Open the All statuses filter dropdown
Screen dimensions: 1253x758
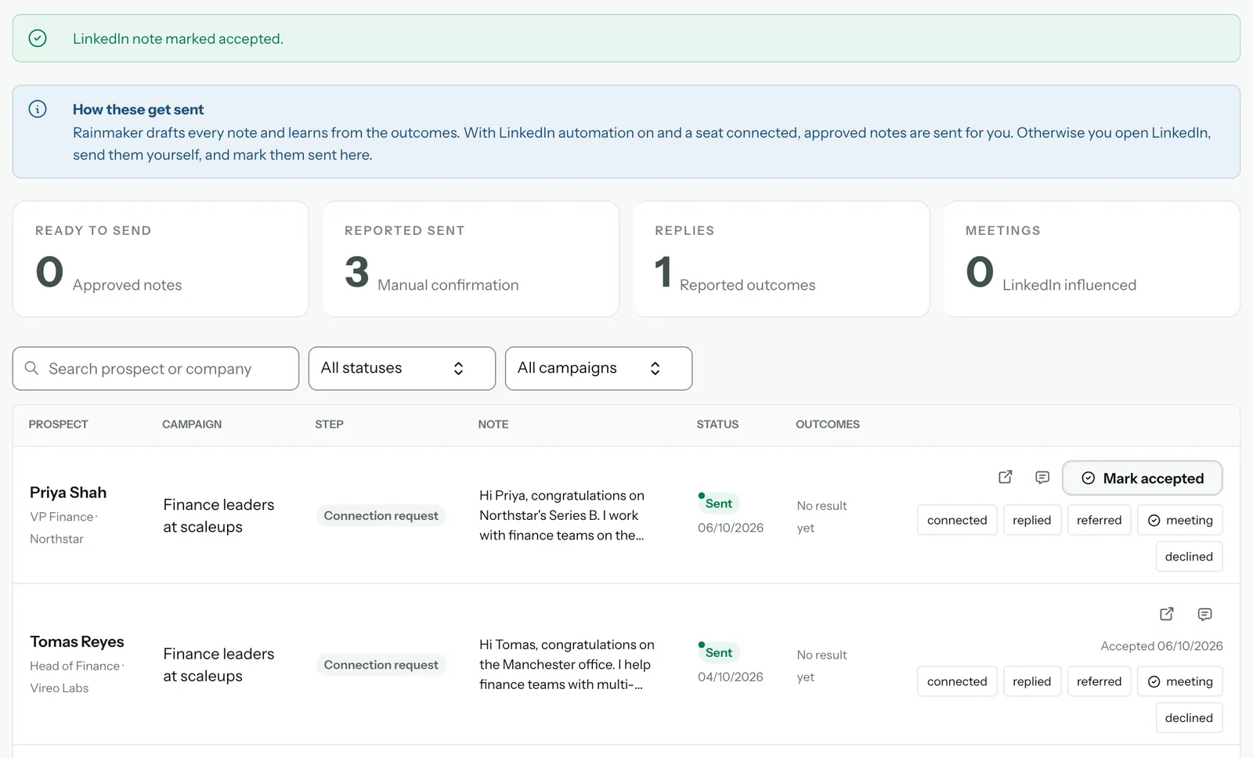(402, 368)
